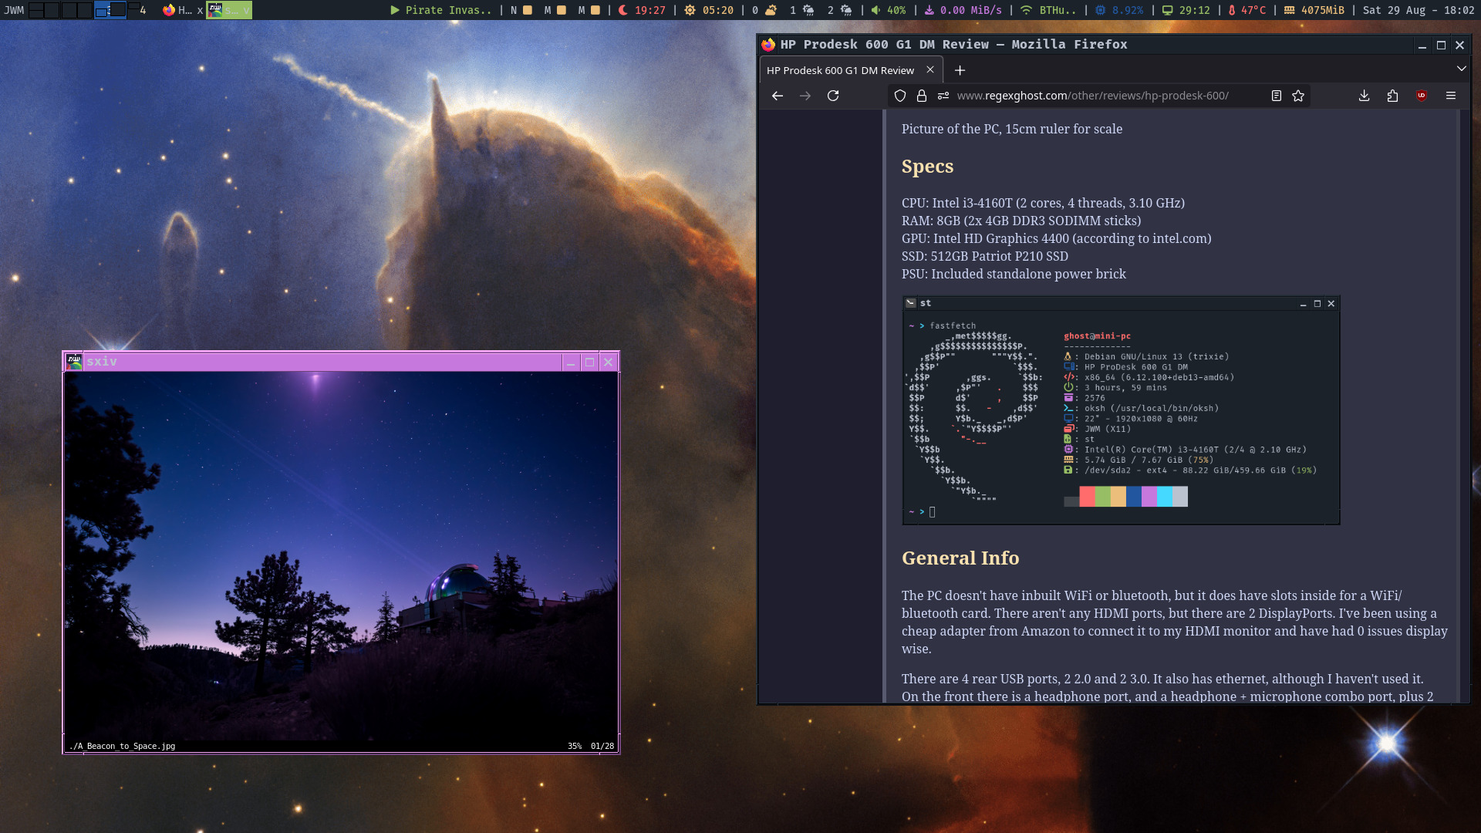Reload the HP Prodesk review page
1481x833 pixels.
(x=833, y=96)
